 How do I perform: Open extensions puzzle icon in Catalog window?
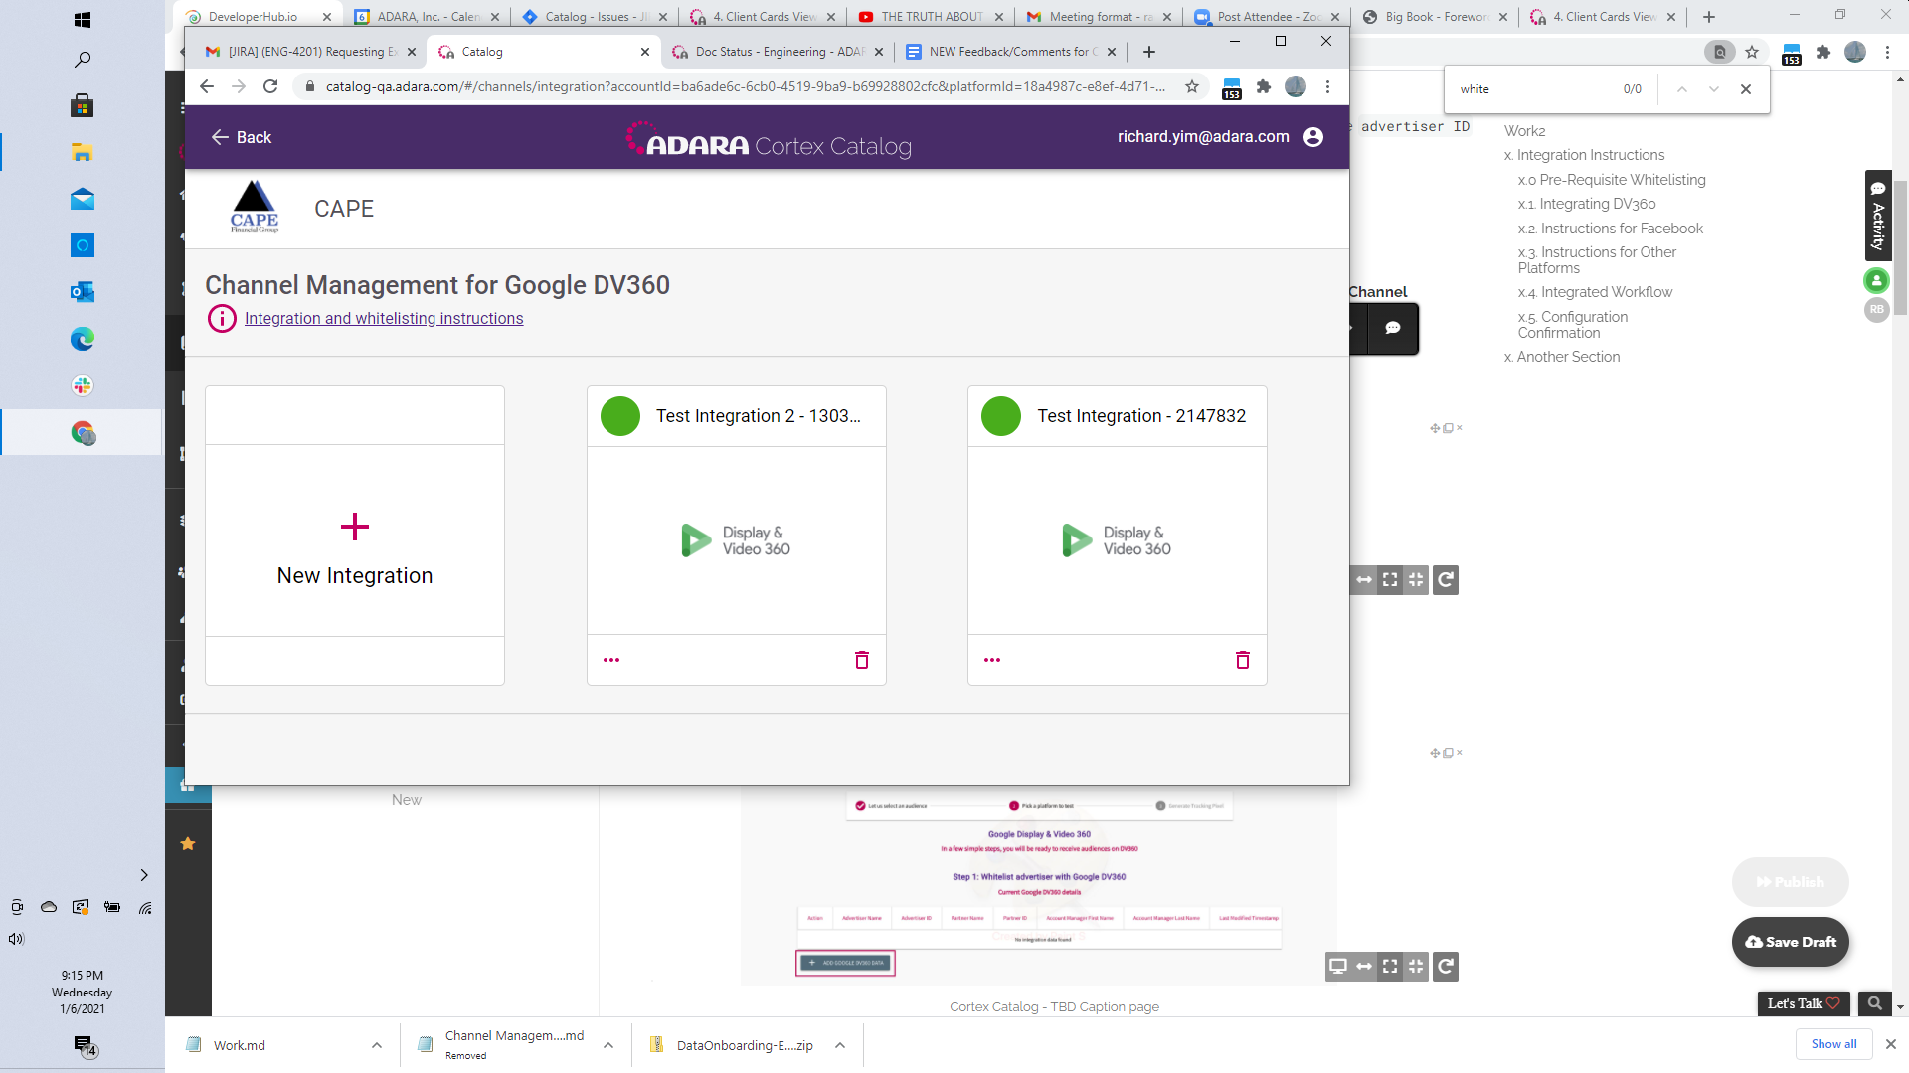pyautogui.click(x=1264, y=87)
